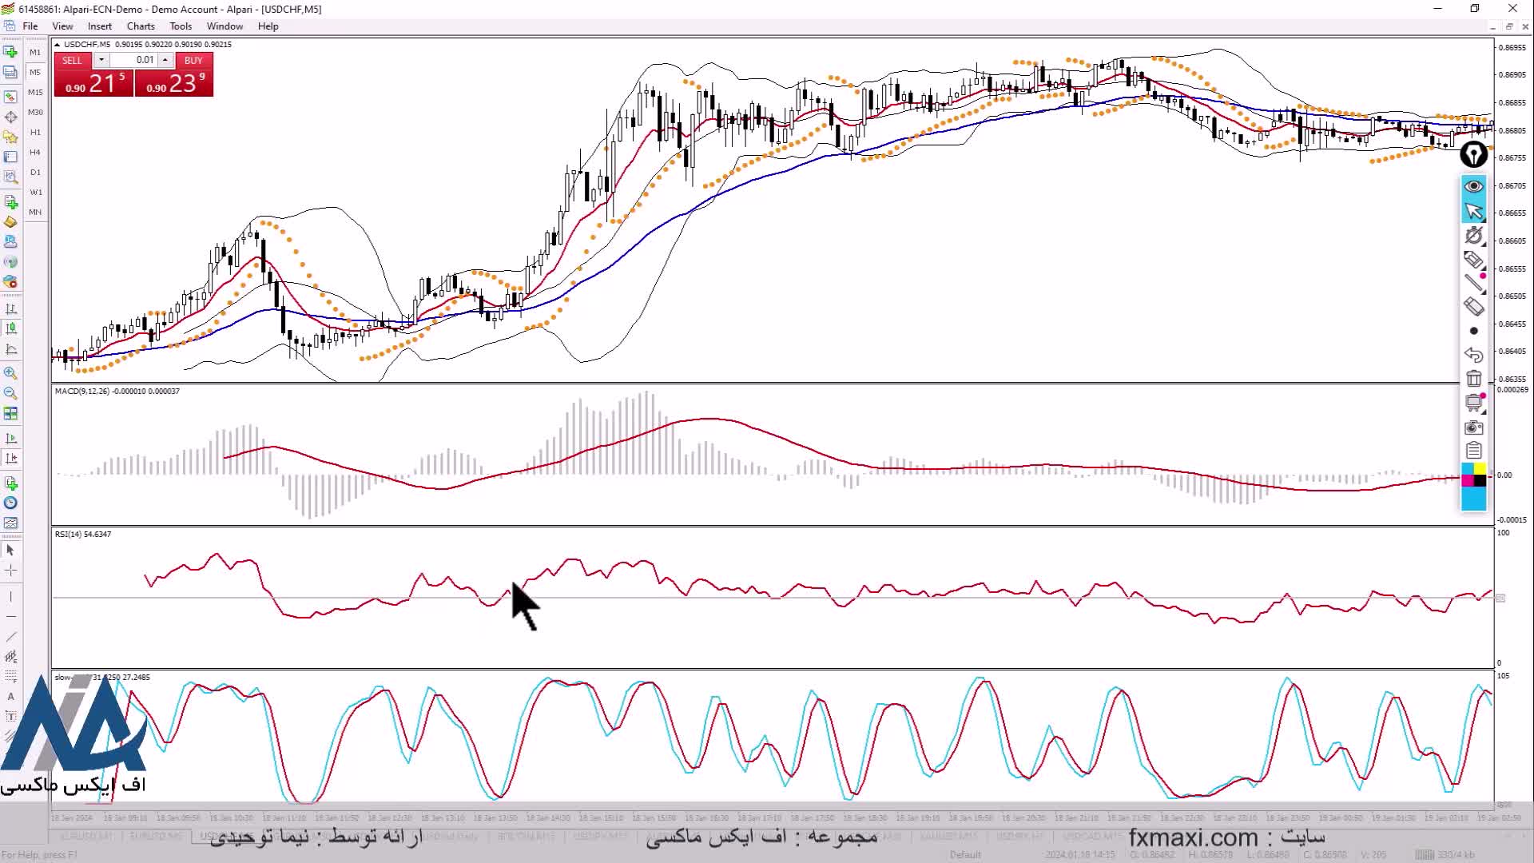This screenshot has width=1534, height=863.
Task: Decrease lot volume with the down arrow
Action: pyautogui.click(x=101, y=60)
